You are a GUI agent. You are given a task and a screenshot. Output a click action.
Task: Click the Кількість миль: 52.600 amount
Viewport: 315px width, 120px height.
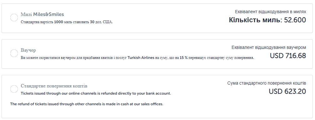tap(267, 20)
